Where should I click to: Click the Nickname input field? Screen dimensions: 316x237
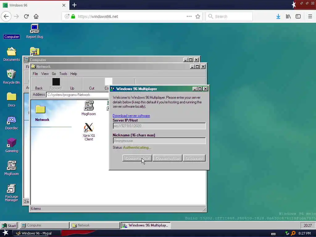pos(159,141)
